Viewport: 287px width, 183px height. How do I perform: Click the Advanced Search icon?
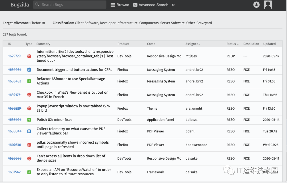coord(135,5)
